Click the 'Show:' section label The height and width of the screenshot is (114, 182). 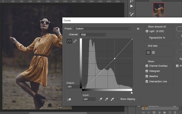151,61
